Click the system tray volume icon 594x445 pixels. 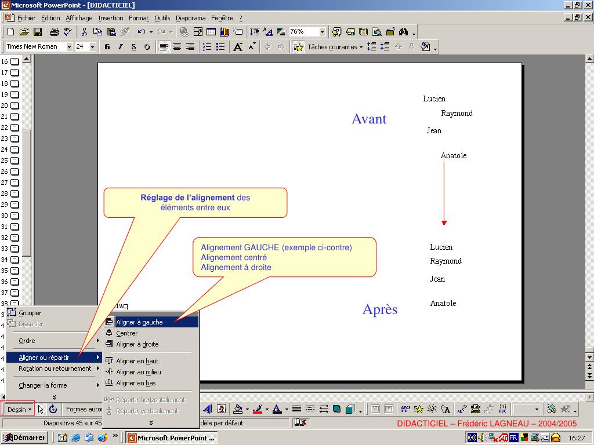pyautogui.click(x=482, y=438)
